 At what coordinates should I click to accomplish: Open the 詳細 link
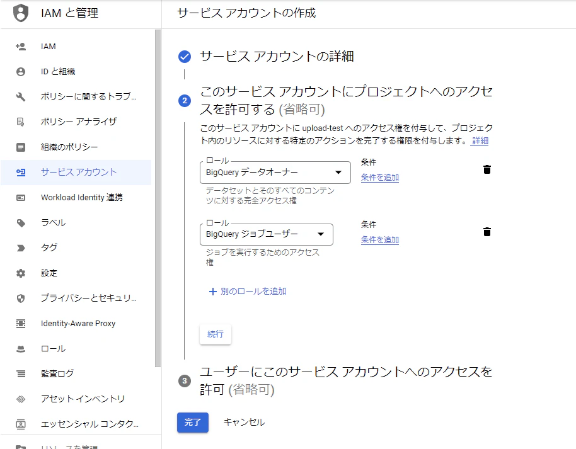click(480, 141)
